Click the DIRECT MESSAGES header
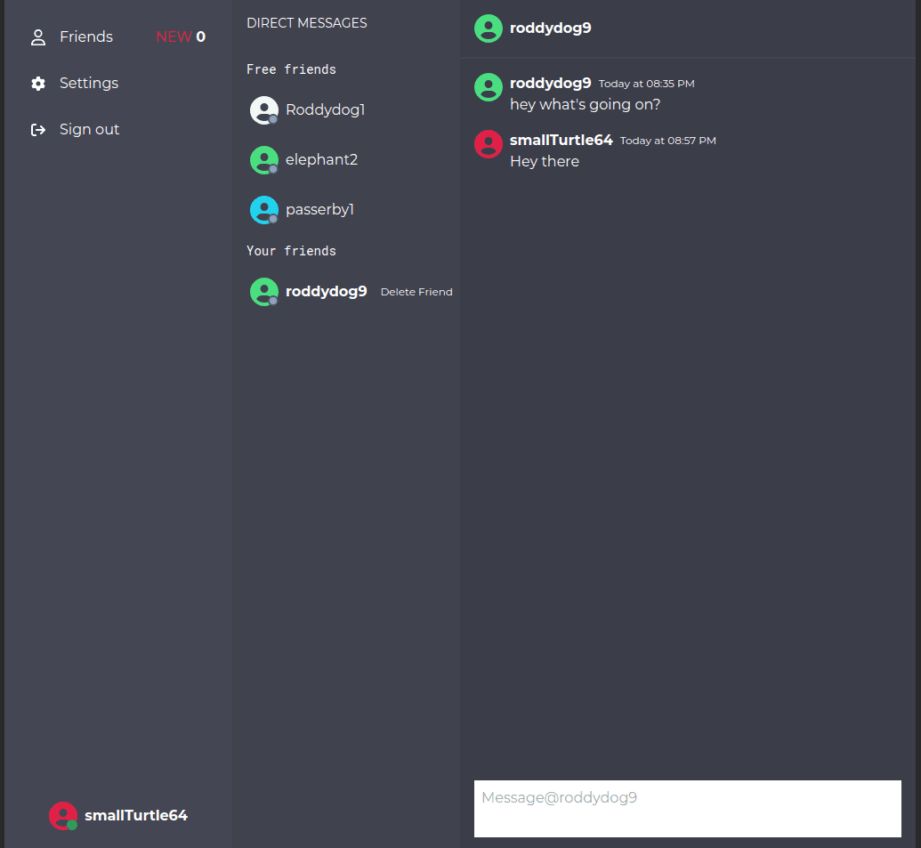Viewport: 921px width, 848px height. 307,23
